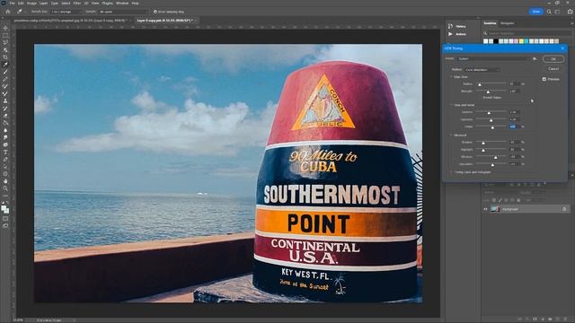Select the Clone Stamp tool
Screen dimensions: 575x323
5,100
